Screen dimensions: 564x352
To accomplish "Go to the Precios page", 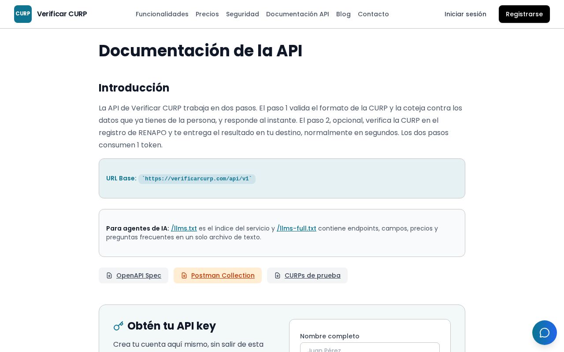I will coord(207,14).
